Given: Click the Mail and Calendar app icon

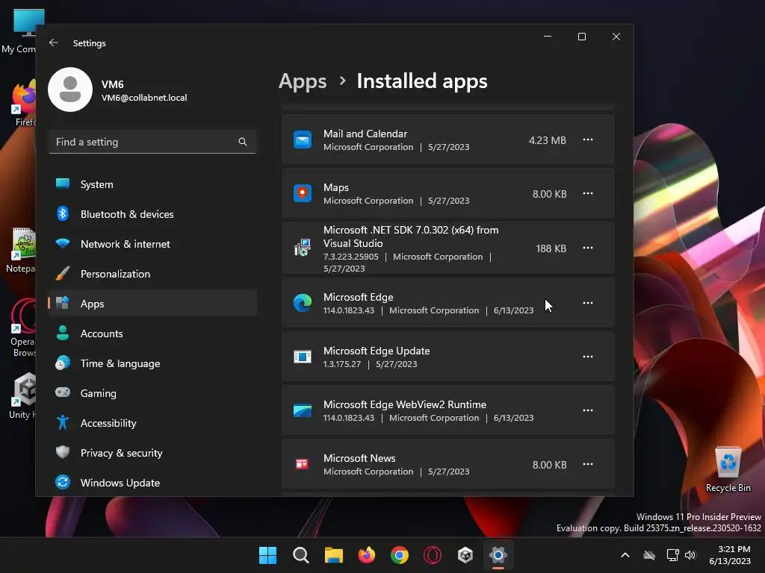Looking at the screenshot, I should pyautogui.click(x=303, y=140).
